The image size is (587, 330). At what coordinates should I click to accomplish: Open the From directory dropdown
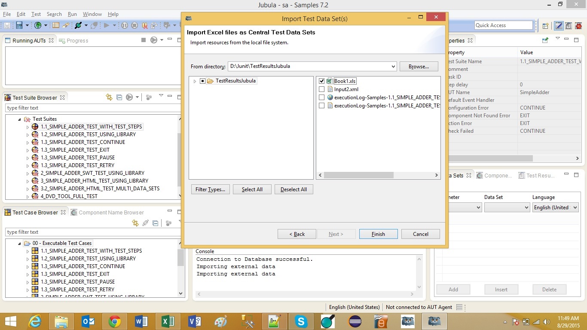[393, 67]
